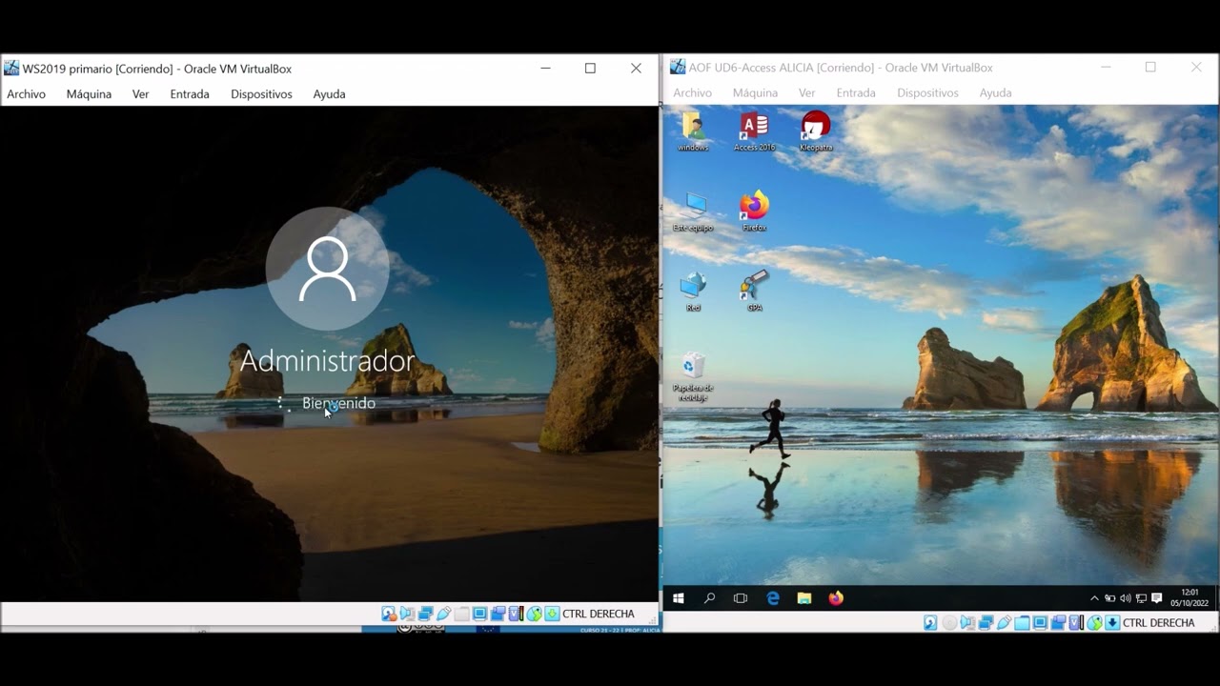This screenshot has height=686, width=1220.
Task: Click virtualization V icon in ALICIA status bar
Action: (1076, 622)
